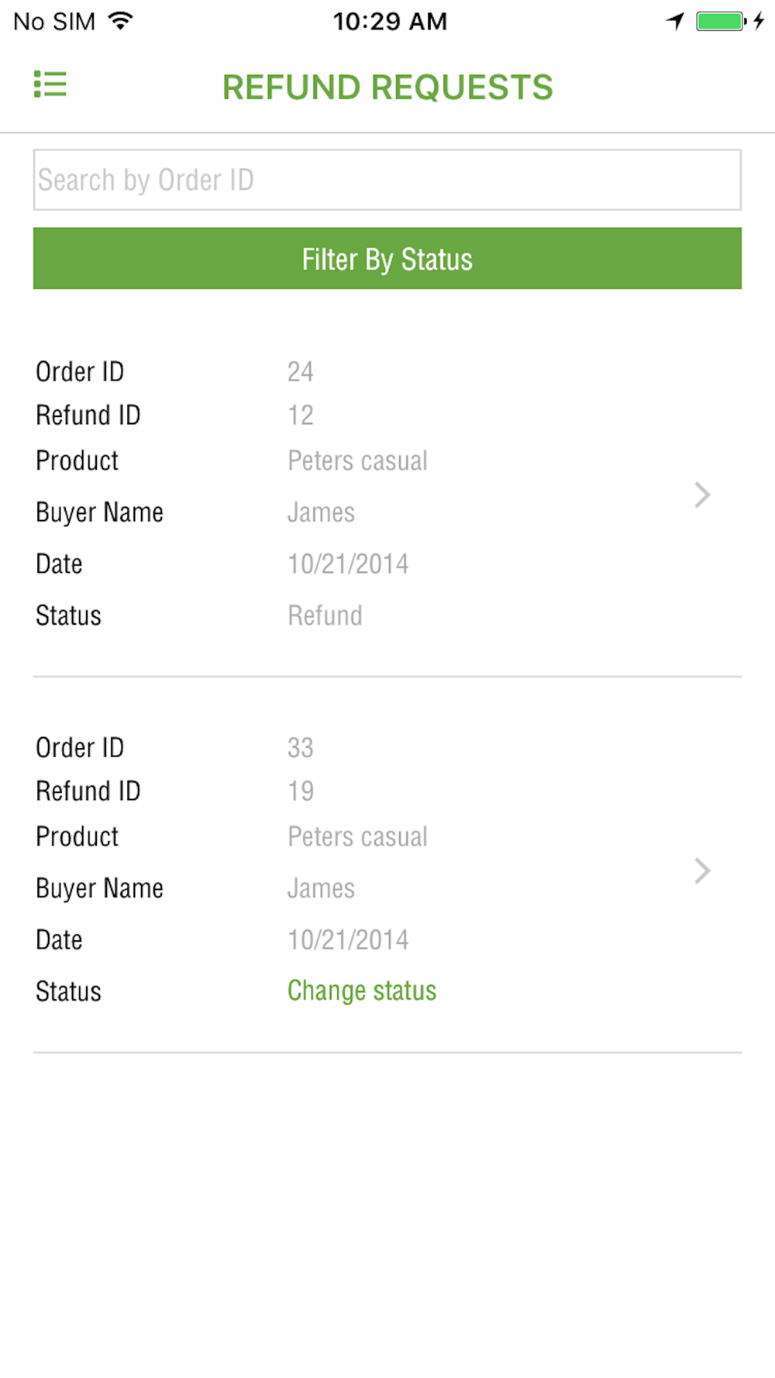Image resolution: width=775 pixels, height=1378 pixels.
Task: Open details chevron for Order ID 33
Action: (x=702, y=870)
